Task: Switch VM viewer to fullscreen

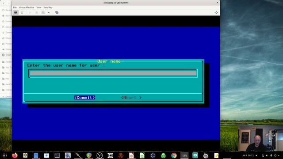Action: click(216, 12)
